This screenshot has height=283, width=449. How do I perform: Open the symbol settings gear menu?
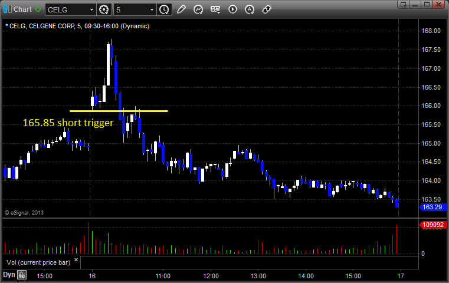104,9
